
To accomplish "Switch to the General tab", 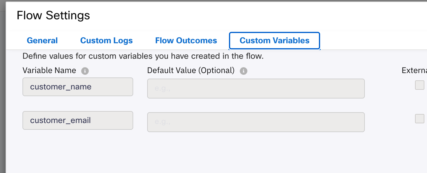I will 42,41.
